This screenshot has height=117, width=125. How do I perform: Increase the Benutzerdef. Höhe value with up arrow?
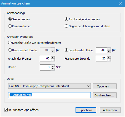pos(109,49)
